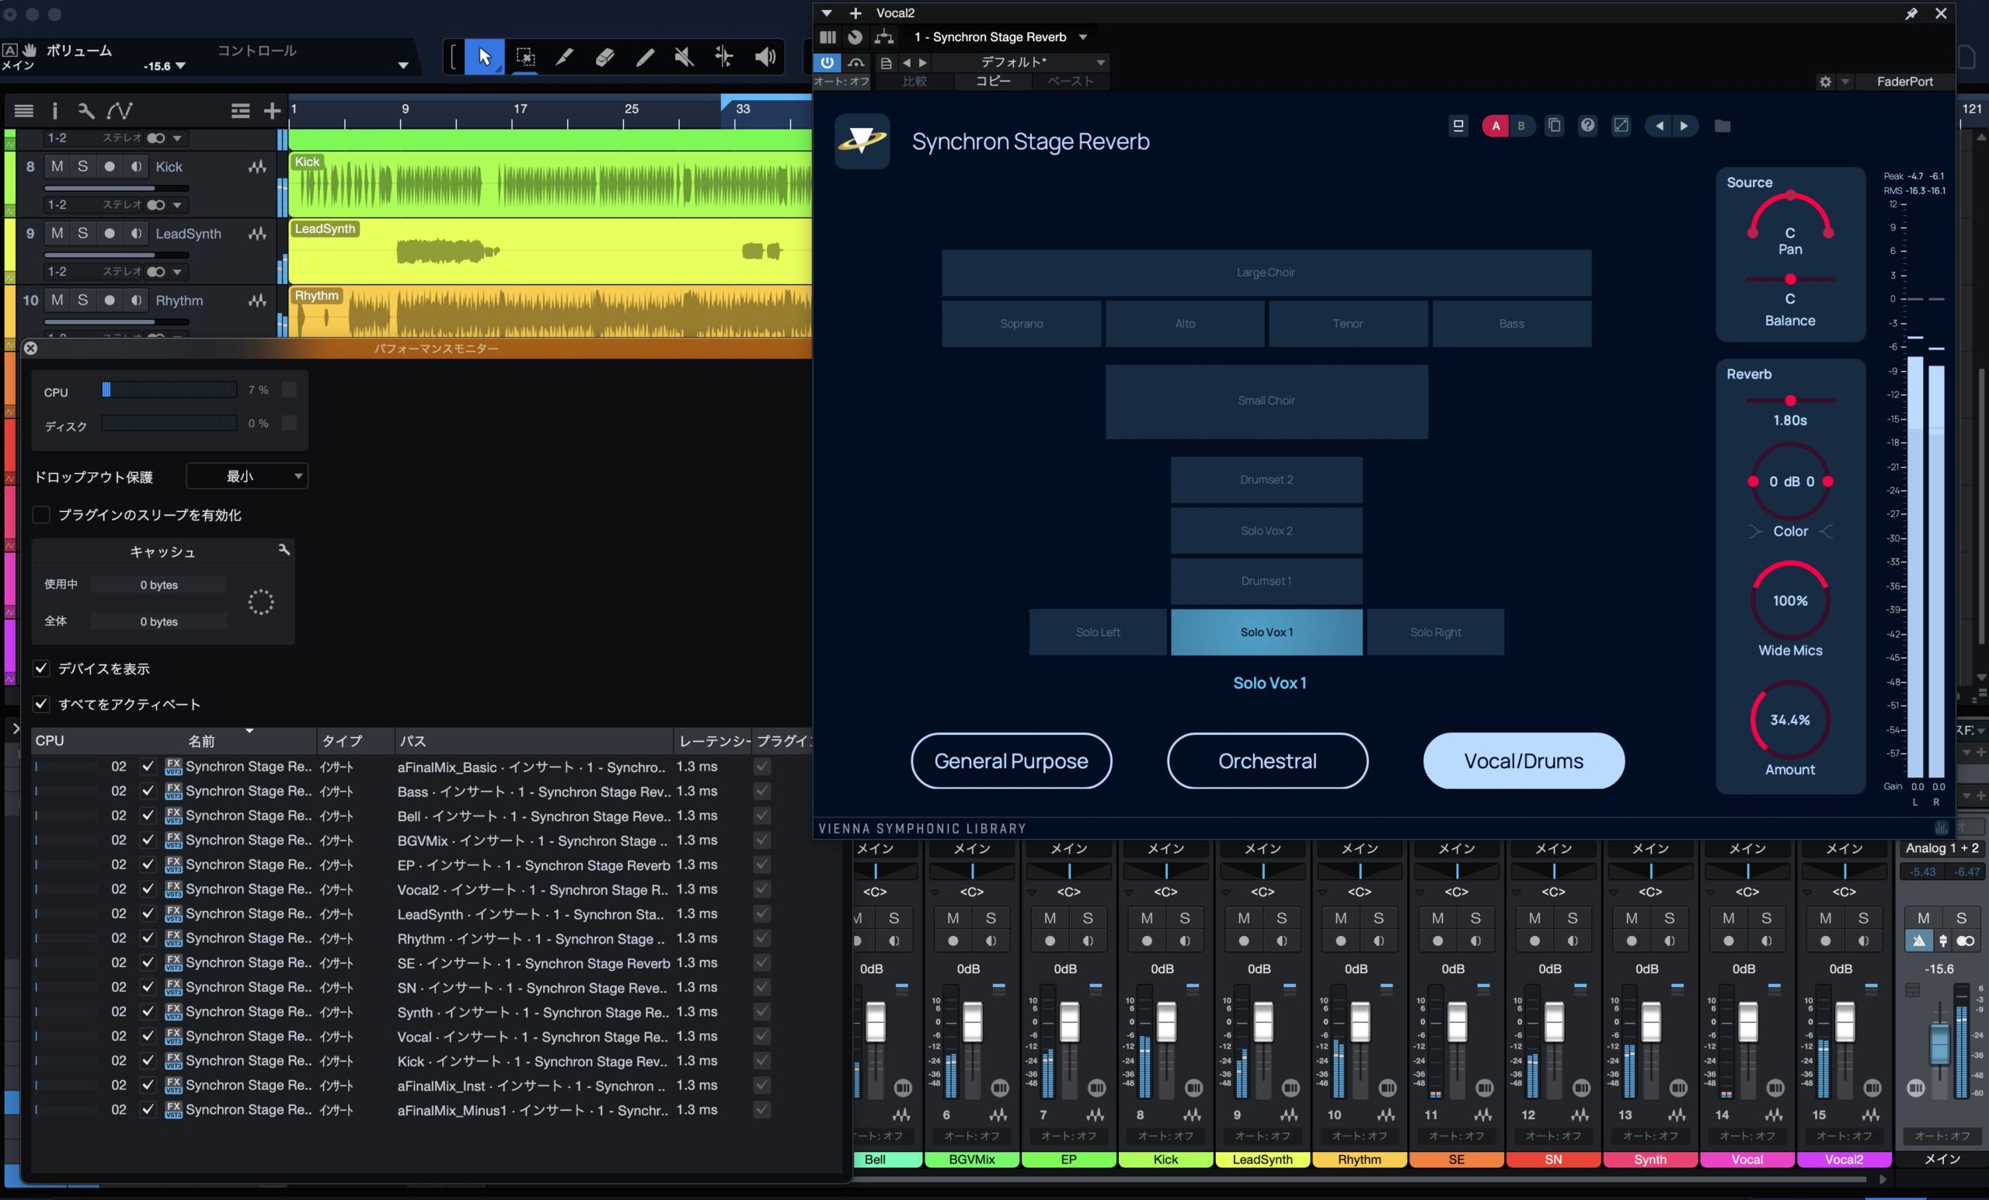Open the plugin settings gear icon
Viewport: 1989px width, 1200px height.
(x=1825, y=82)
